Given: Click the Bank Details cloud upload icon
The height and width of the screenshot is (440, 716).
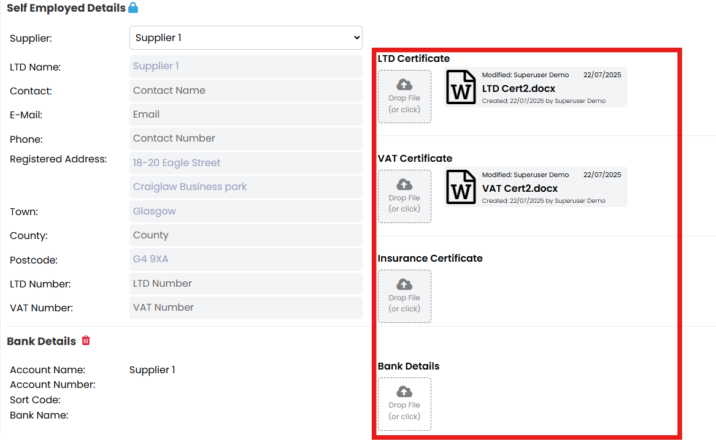Looking at the screenshot, I should pos(404,392).
